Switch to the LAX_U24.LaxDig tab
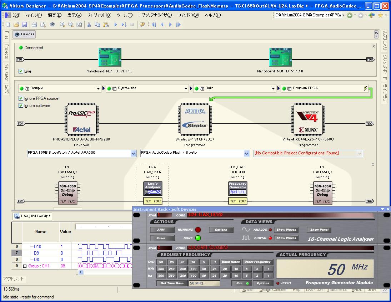 coord(32,216)
